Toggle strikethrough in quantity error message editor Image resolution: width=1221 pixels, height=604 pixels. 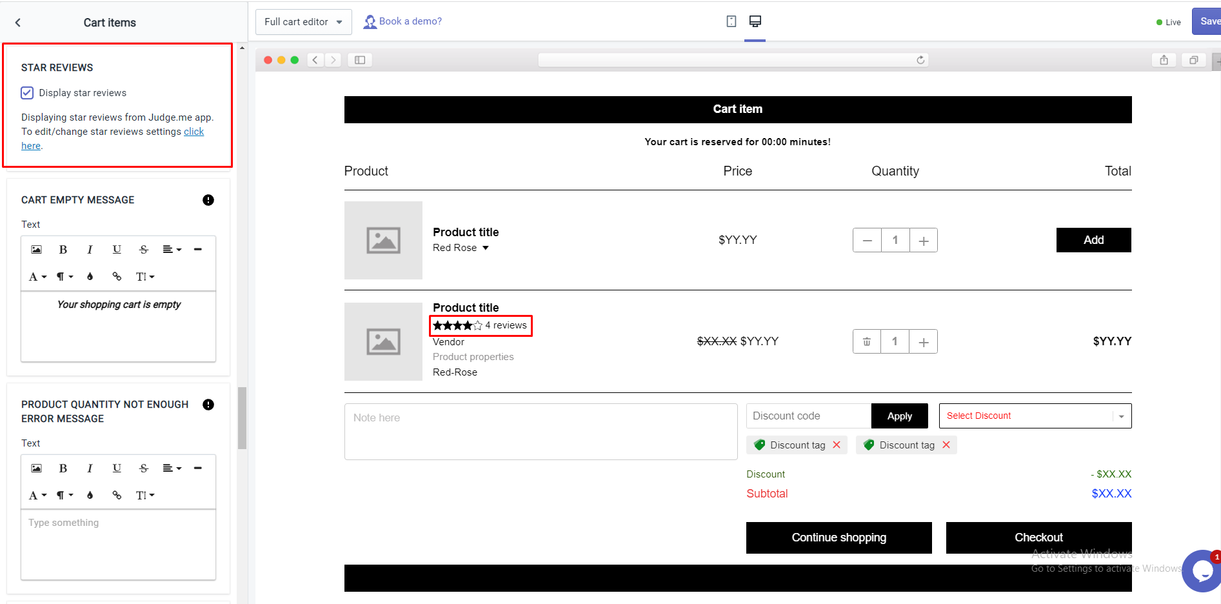coord(144,468)
